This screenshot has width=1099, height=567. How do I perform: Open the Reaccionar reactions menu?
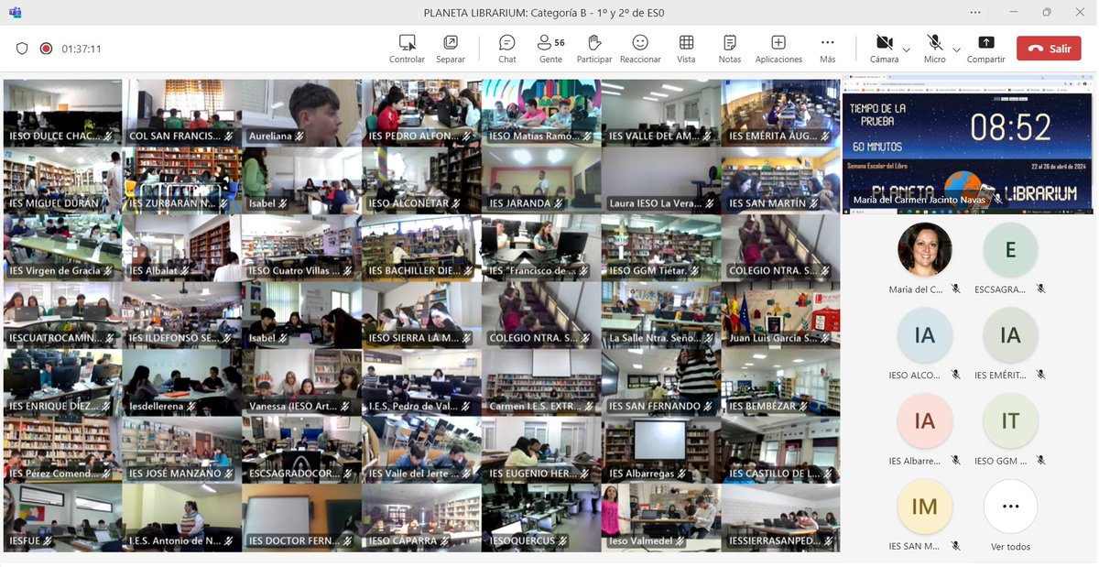pos(640,49)
